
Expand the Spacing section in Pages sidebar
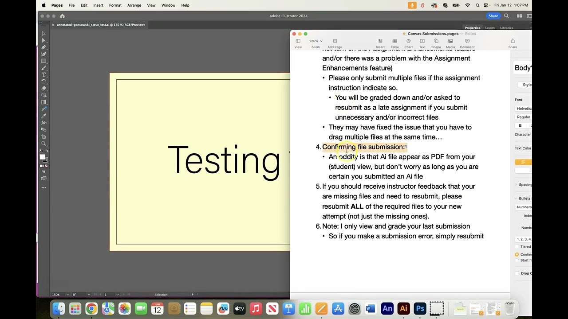pyautogui.click(x=516, y=185)
